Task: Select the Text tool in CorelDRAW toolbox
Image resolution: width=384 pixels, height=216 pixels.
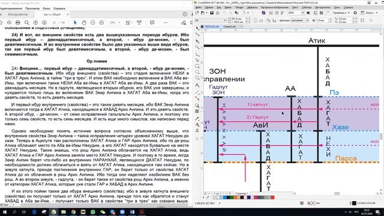Action: point(197,85)
